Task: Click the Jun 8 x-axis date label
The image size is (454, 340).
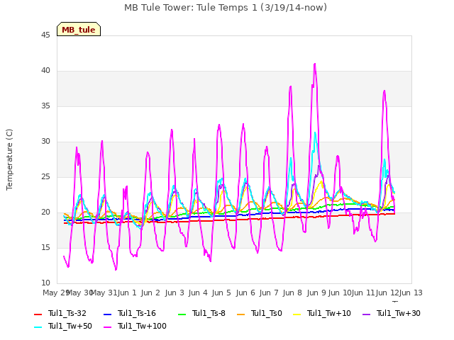Action: tap(292, 293)
